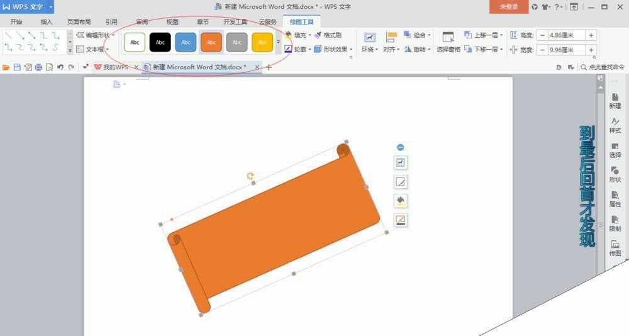Click the undo arrow icon
This screenshot has width=629, height=336.
(60, 67)
